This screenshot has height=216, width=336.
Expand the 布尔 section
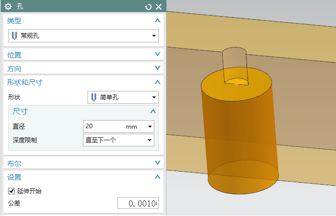(x=157, y=163)
